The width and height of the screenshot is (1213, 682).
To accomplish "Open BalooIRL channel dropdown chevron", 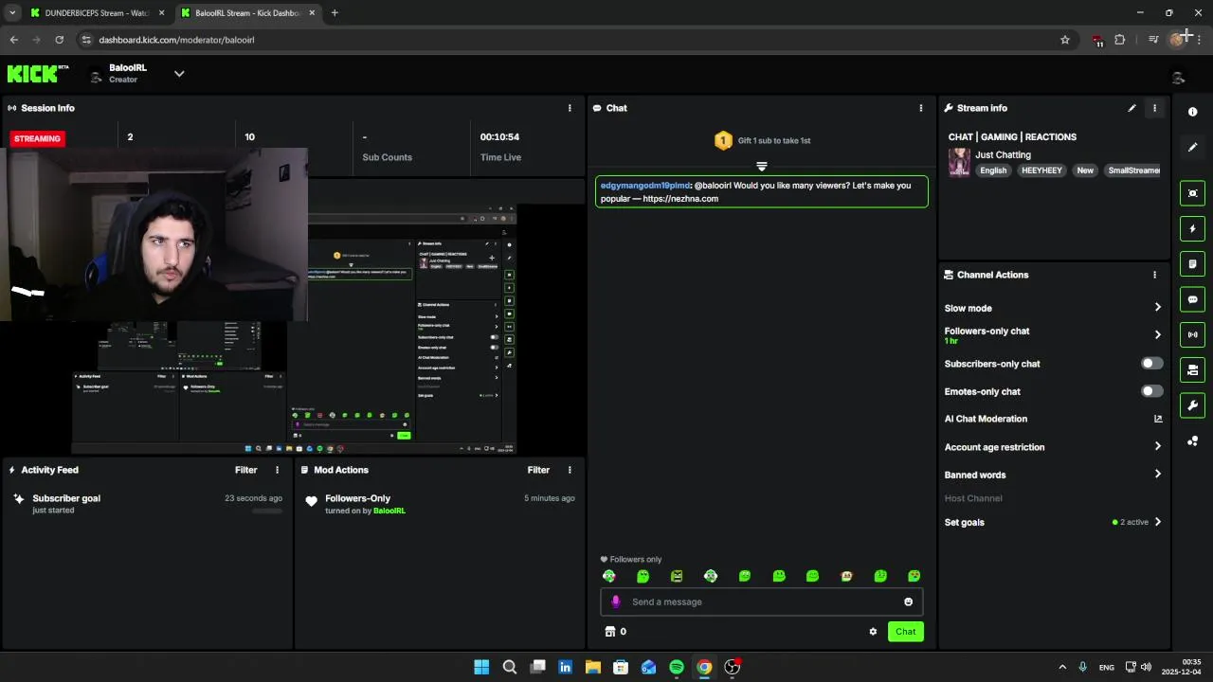I will click(x=179, y=74).
